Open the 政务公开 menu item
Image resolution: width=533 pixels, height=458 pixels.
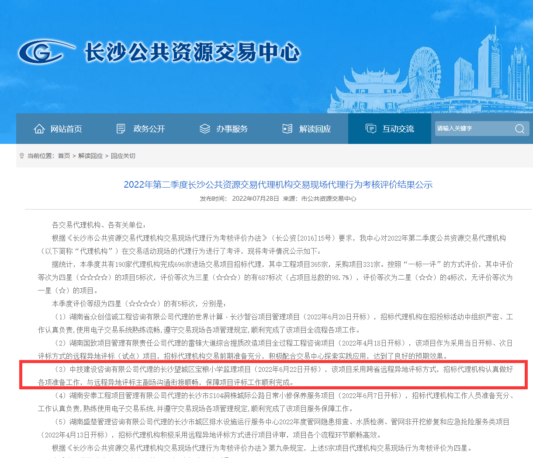[141, 129]
